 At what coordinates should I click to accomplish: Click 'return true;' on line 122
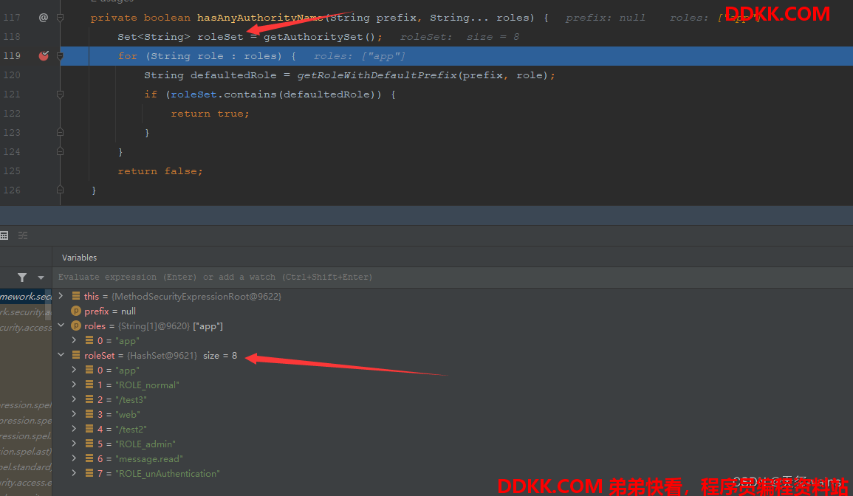(x=210, y=113)
